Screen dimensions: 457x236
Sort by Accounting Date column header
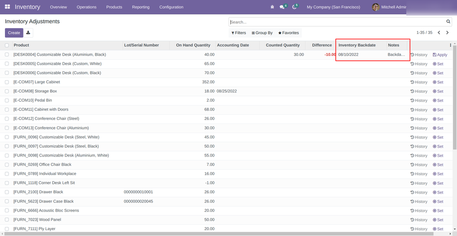(x=237, y=45)
